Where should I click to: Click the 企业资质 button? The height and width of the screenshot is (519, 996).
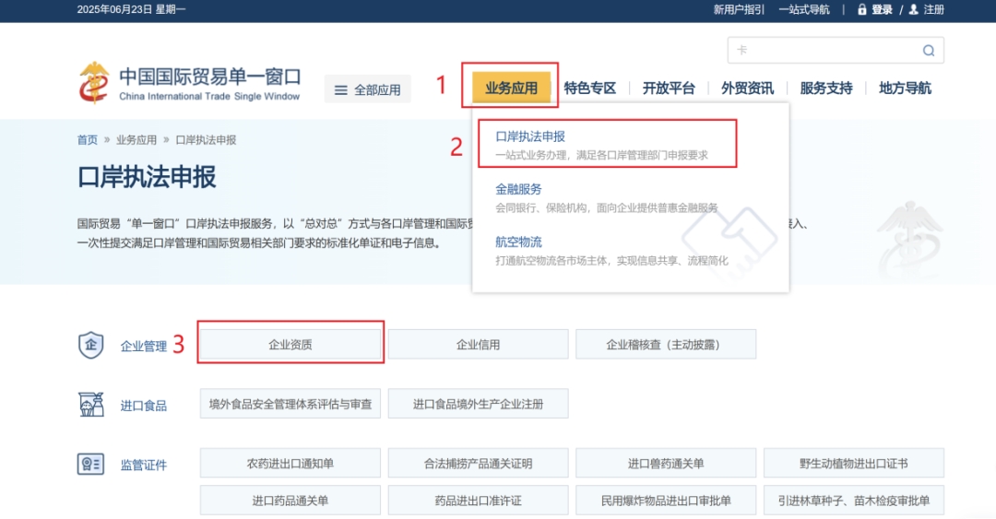point(290,344)
